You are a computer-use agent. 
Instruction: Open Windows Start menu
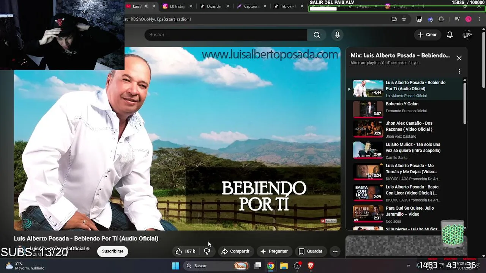[175, 266]
